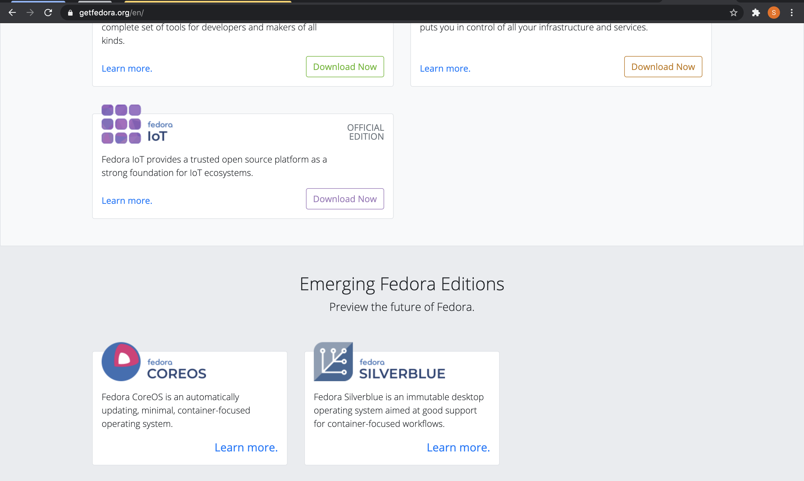Bookmark this page with the star
Image resolution: width=804 pixels, height=481 pixels.
[734, 13]
